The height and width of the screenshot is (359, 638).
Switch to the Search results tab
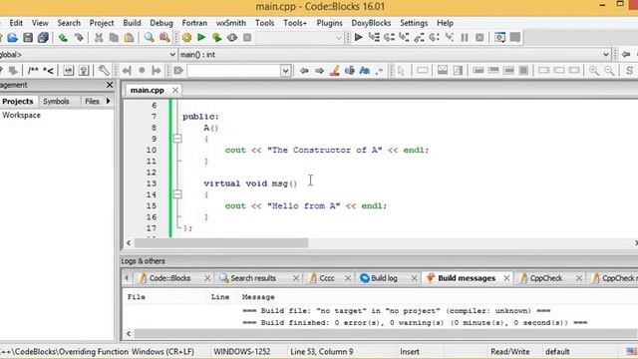tap(253, 278)
